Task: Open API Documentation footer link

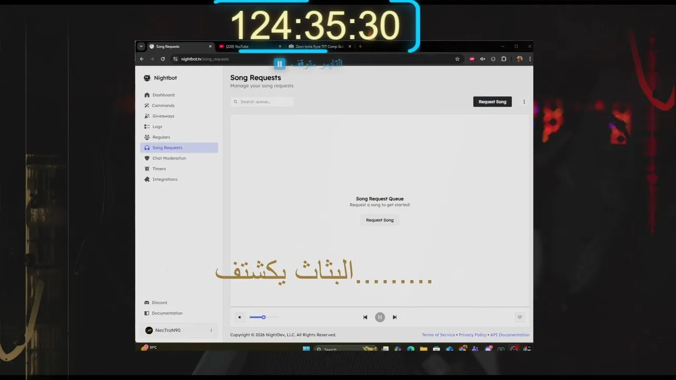Action: click(510, 335)
